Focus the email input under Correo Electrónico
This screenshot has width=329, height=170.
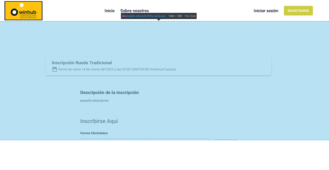(145, 139)
